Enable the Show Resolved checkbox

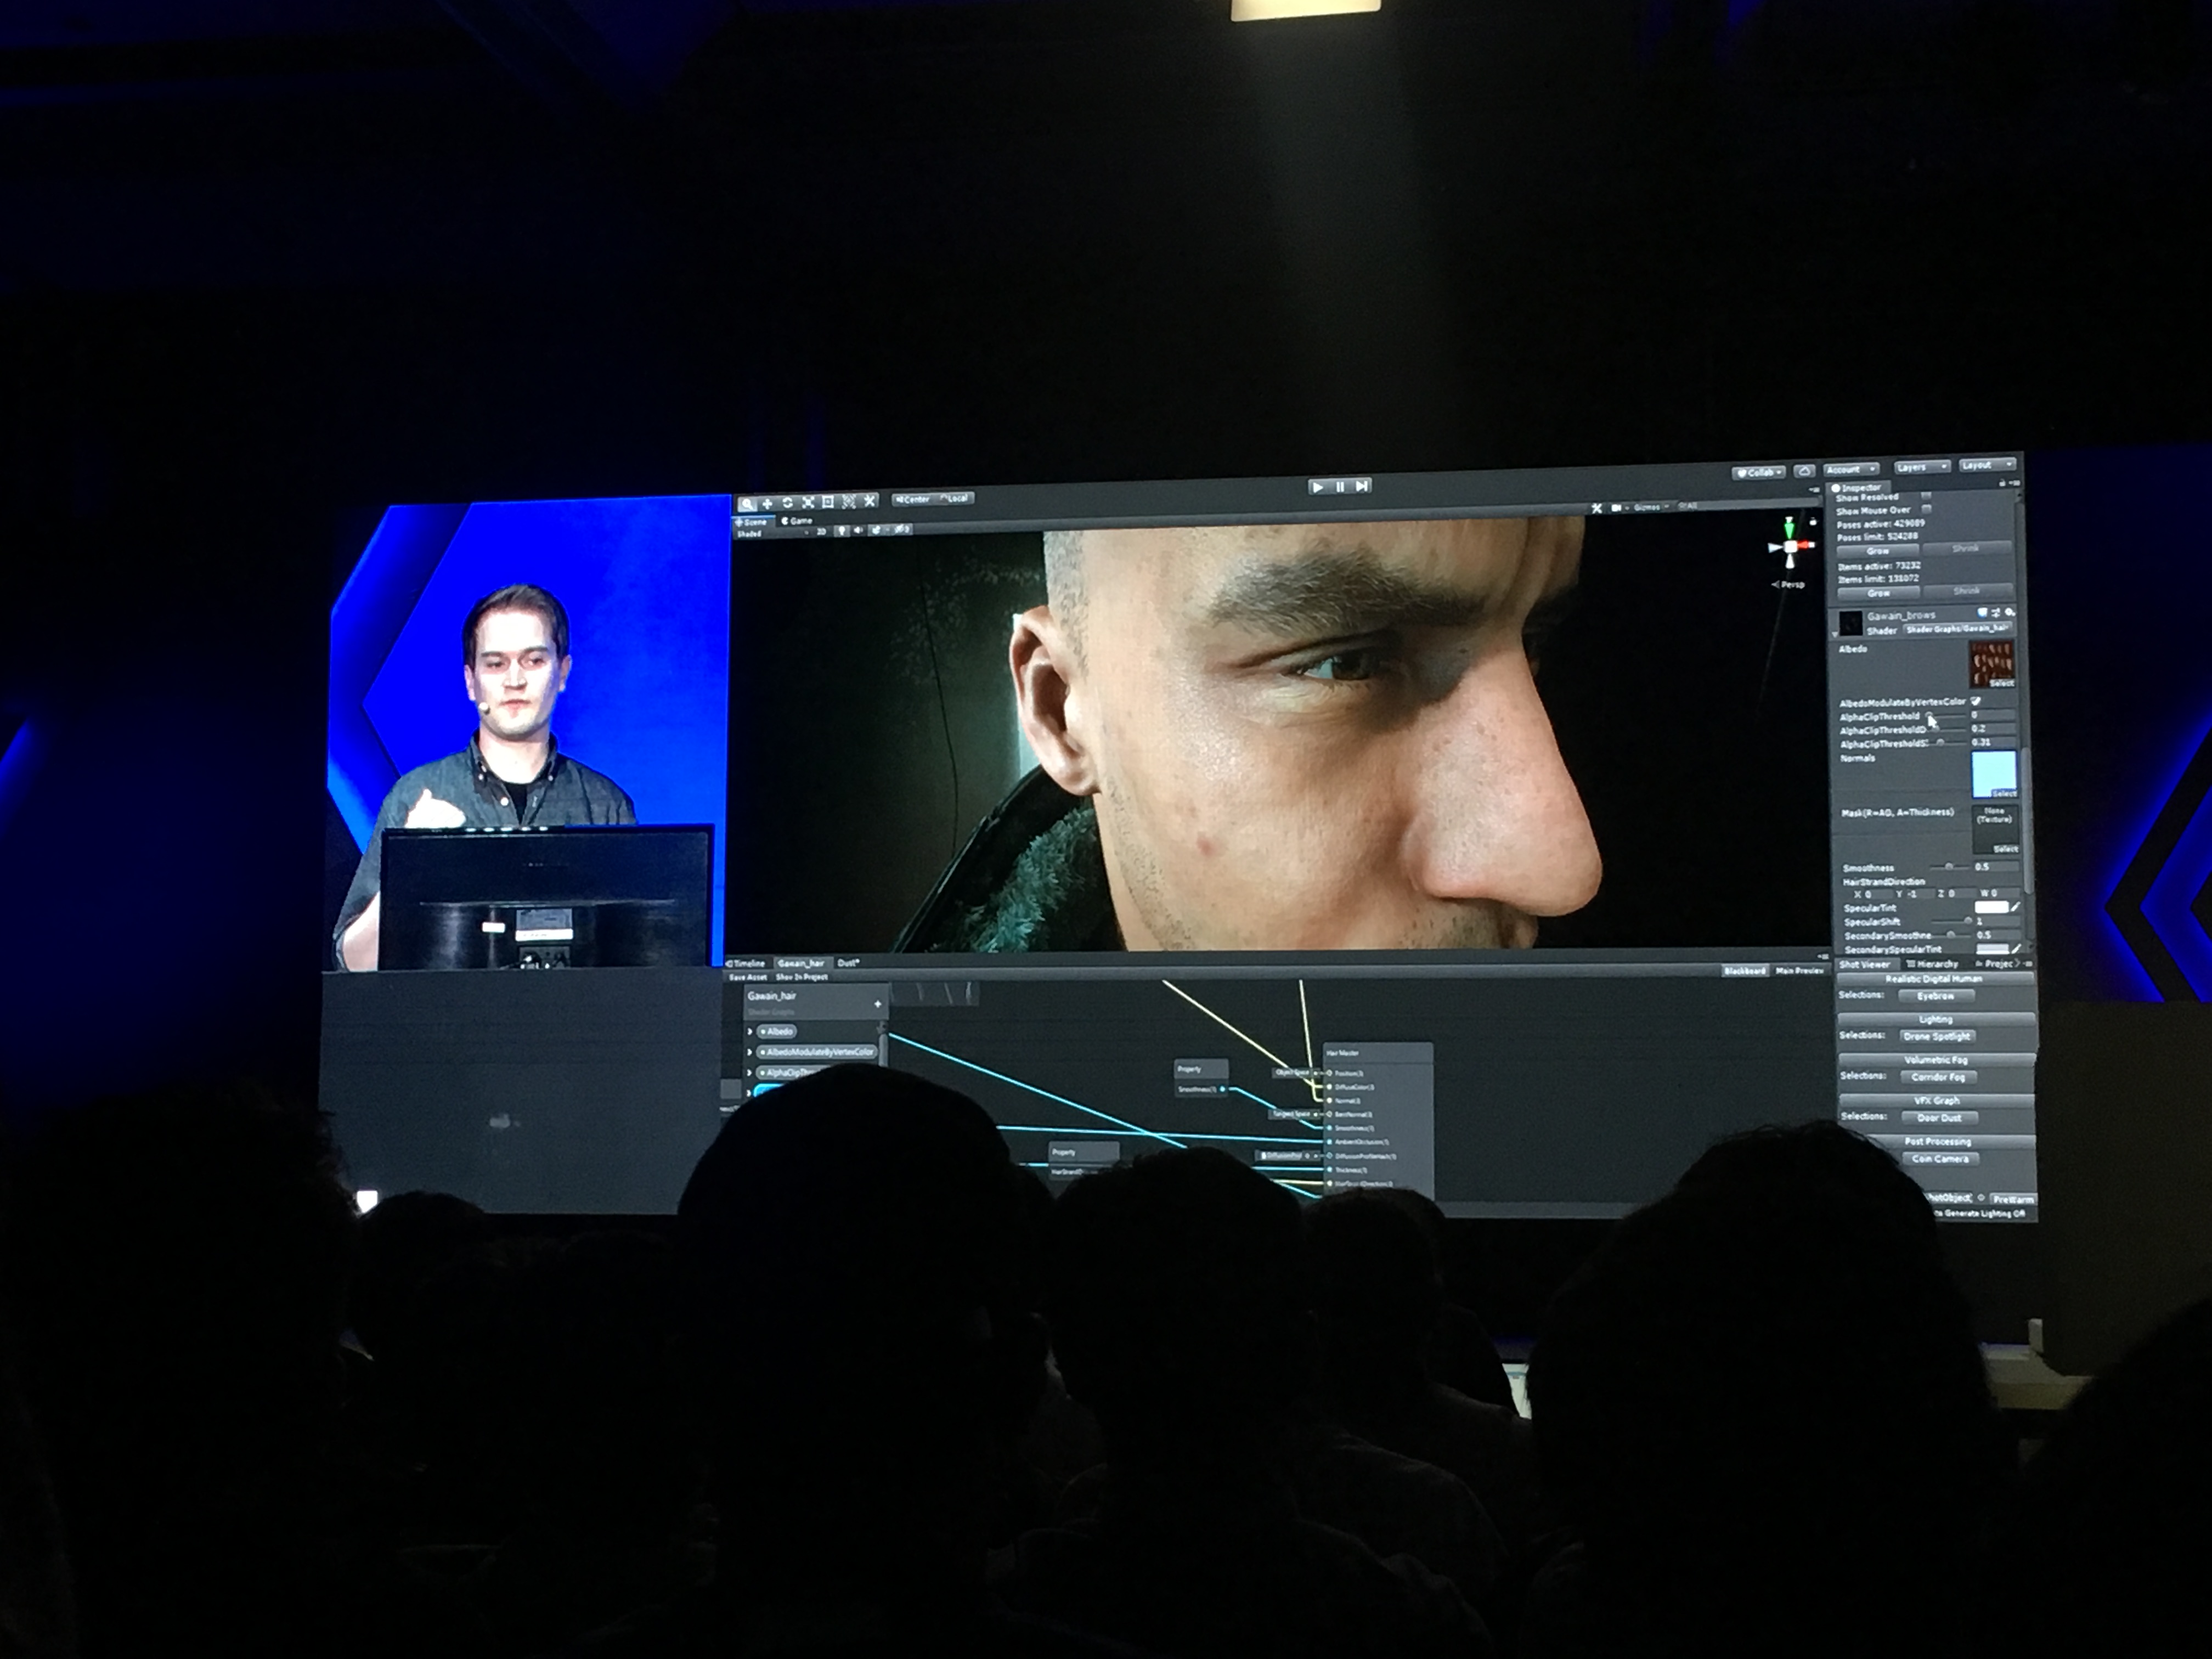[x=1926, y=496]
